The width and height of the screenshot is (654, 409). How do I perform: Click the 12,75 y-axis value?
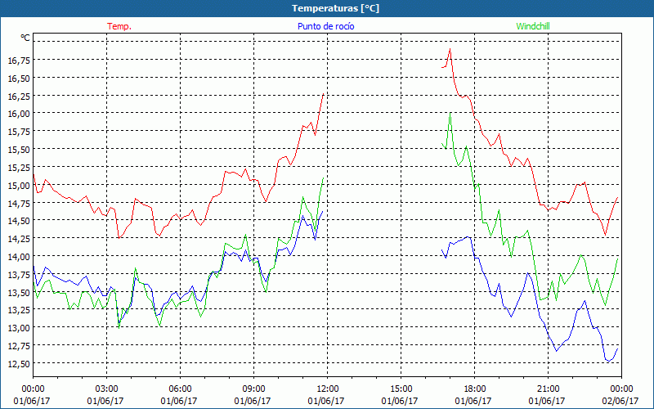(x=19, y=346)
